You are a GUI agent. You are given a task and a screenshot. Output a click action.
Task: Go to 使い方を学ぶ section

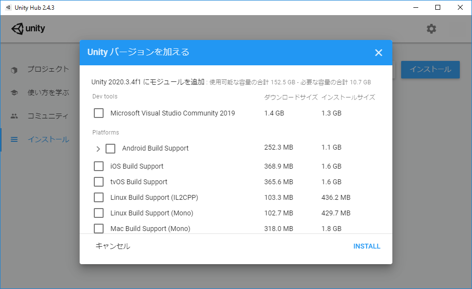point(48,93)
